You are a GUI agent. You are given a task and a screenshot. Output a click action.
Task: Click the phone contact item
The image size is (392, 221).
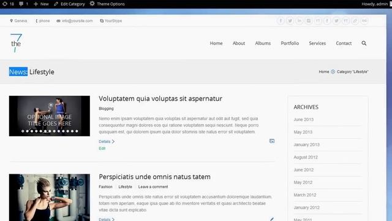coord(42,21)
